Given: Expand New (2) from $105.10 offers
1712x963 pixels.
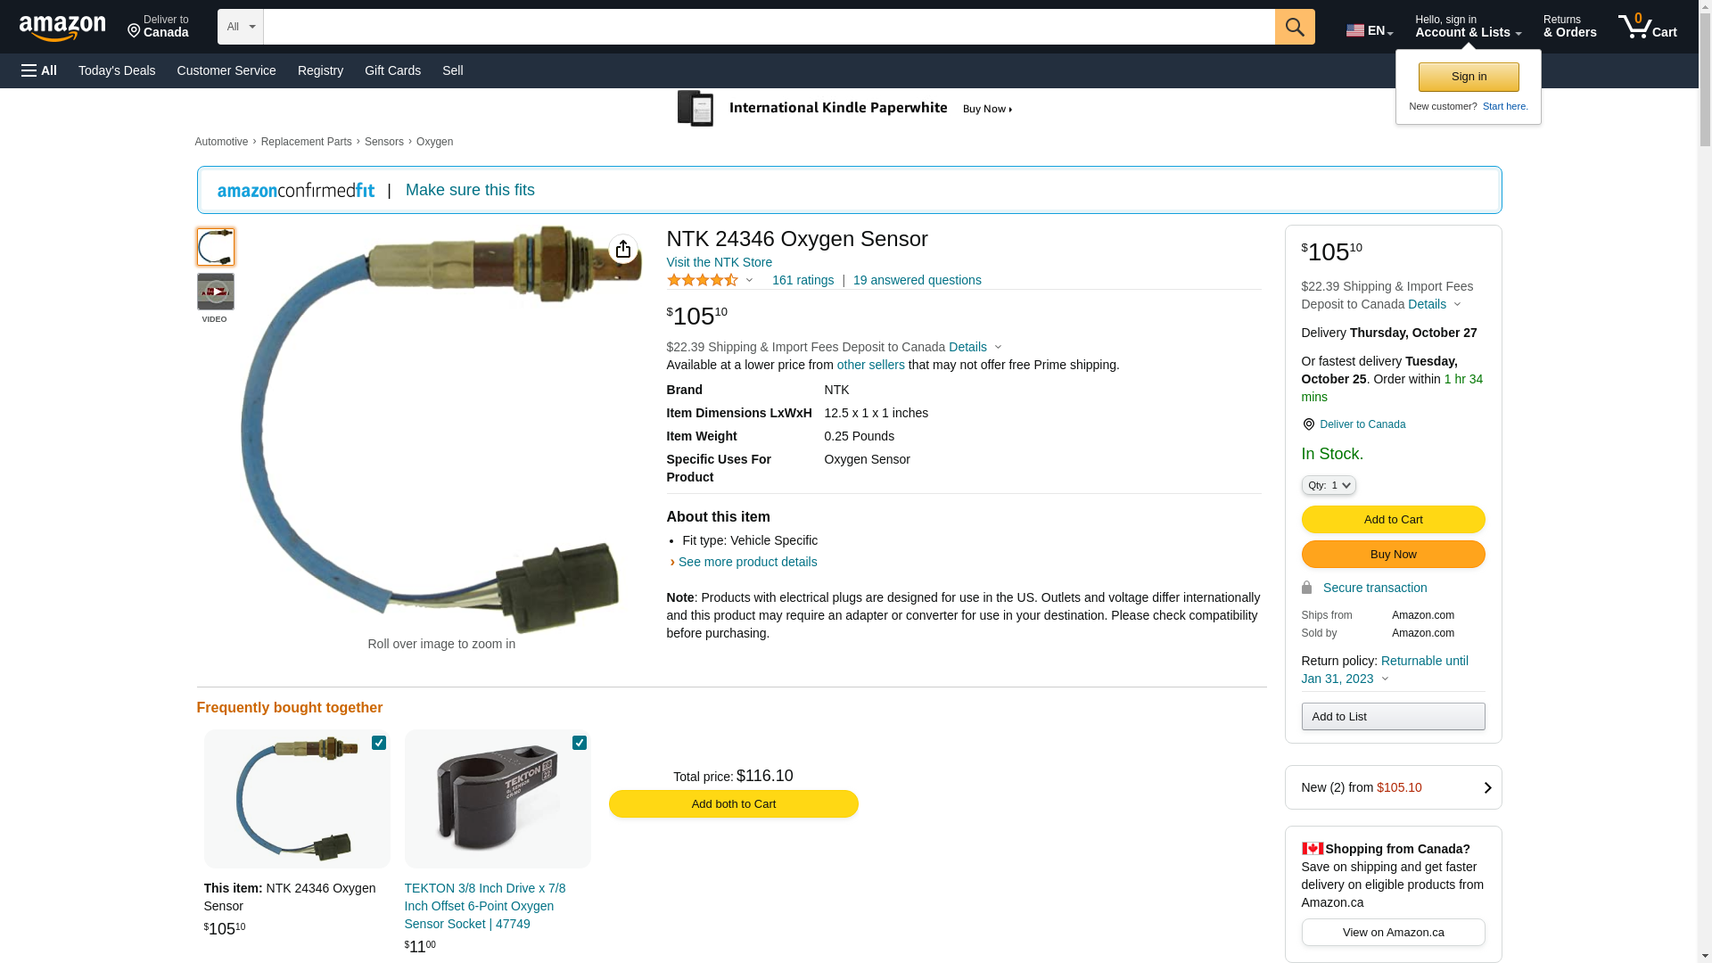Looking at the screenshot, I should coord(1393,787).
